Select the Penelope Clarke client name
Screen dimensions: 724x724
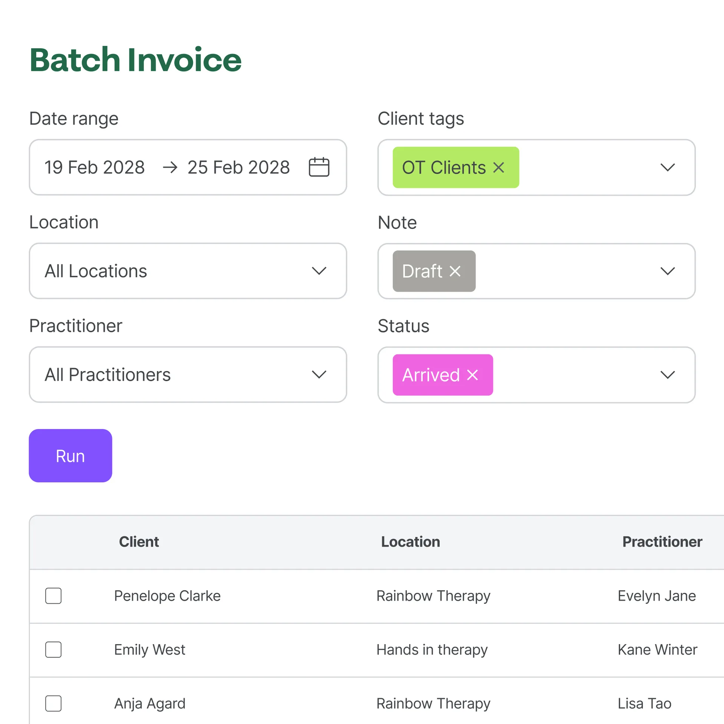coord(167,596)
